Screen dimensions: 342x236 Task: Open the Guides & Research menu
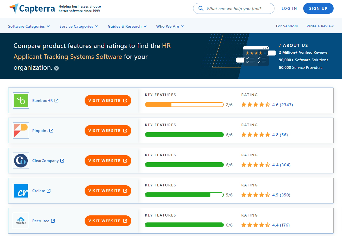coord(127,26)
